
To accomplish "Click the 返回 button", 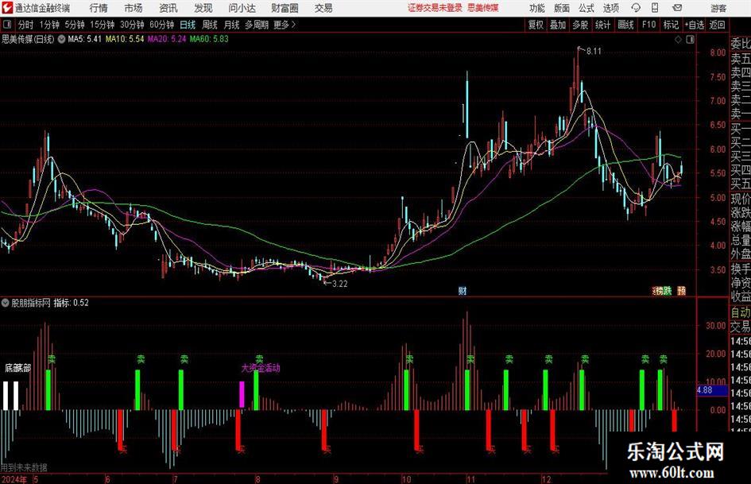I will click(x=717, y=25).
